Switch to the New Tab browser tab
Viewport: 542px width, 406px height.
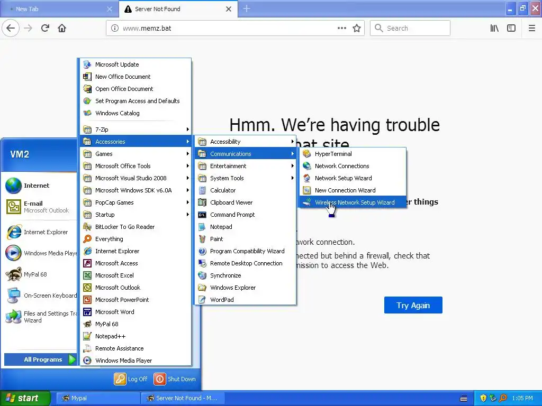59,9
